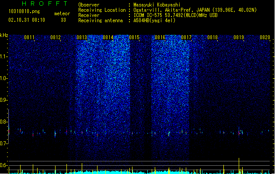Click the 0814 time marker
Screen dimensions: 275x174
(x=108, y=37)
